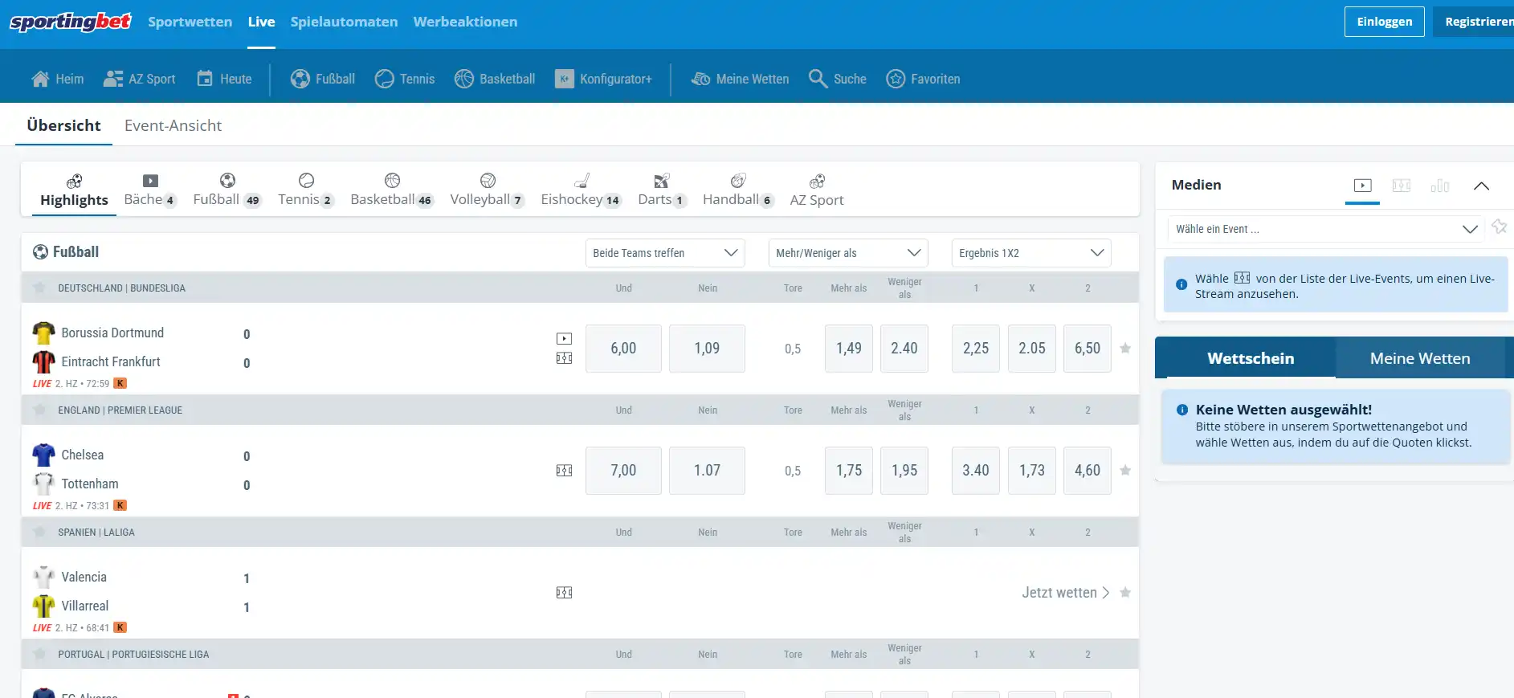This screenshot has height=698, width=1514.
Task: Open AZ Sport in the navigation bar
Action: point(140,79)
